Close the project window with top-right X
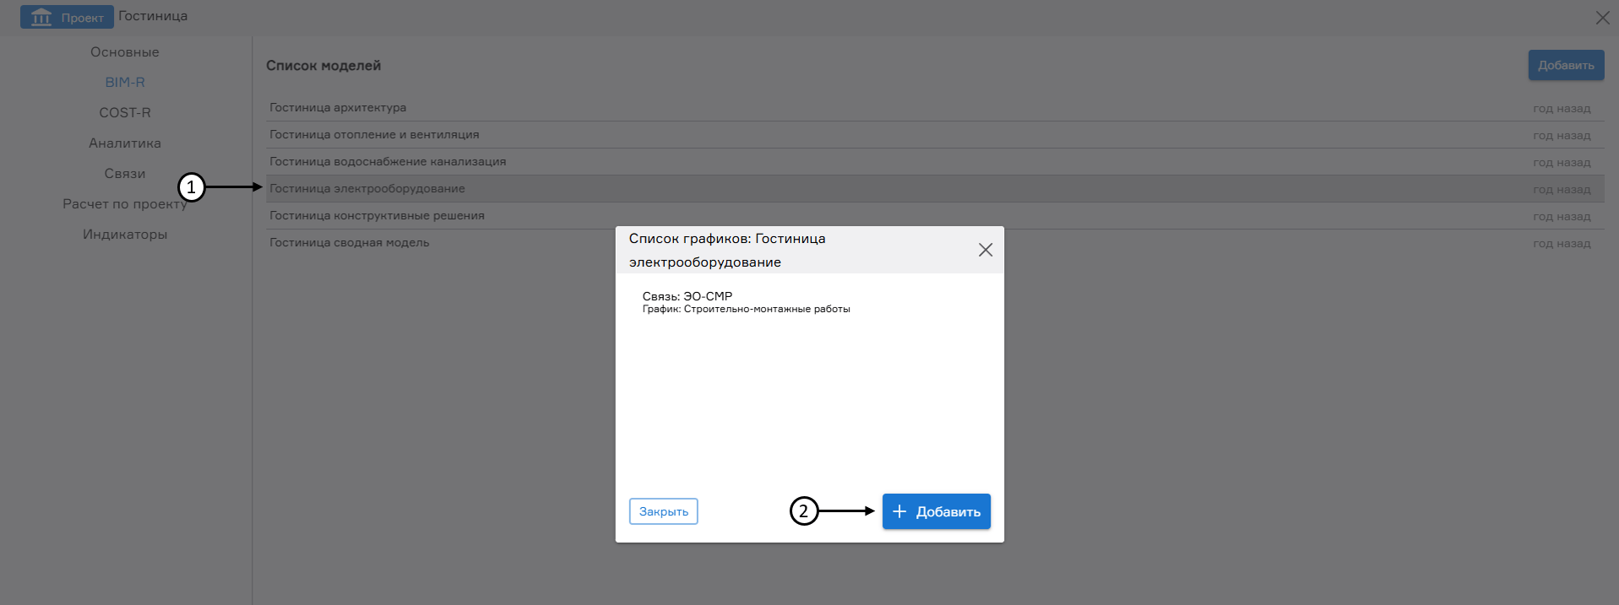Image resolution: width=1619 pixels, height=605 pixels. pos(1601,18)
